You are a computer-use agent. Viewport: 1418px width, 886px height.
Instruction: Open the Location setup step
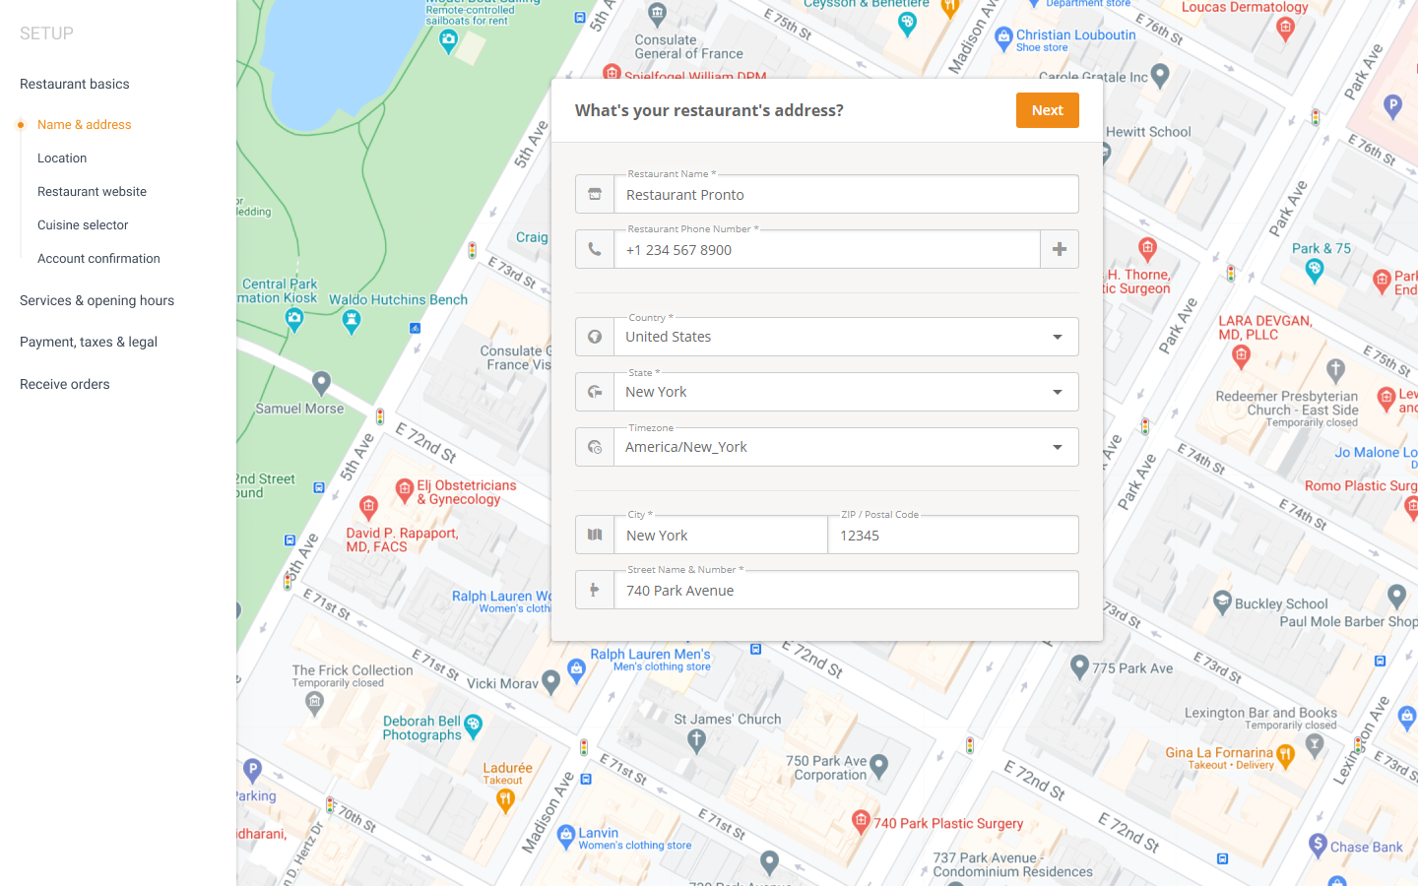(x=62, y=158)
